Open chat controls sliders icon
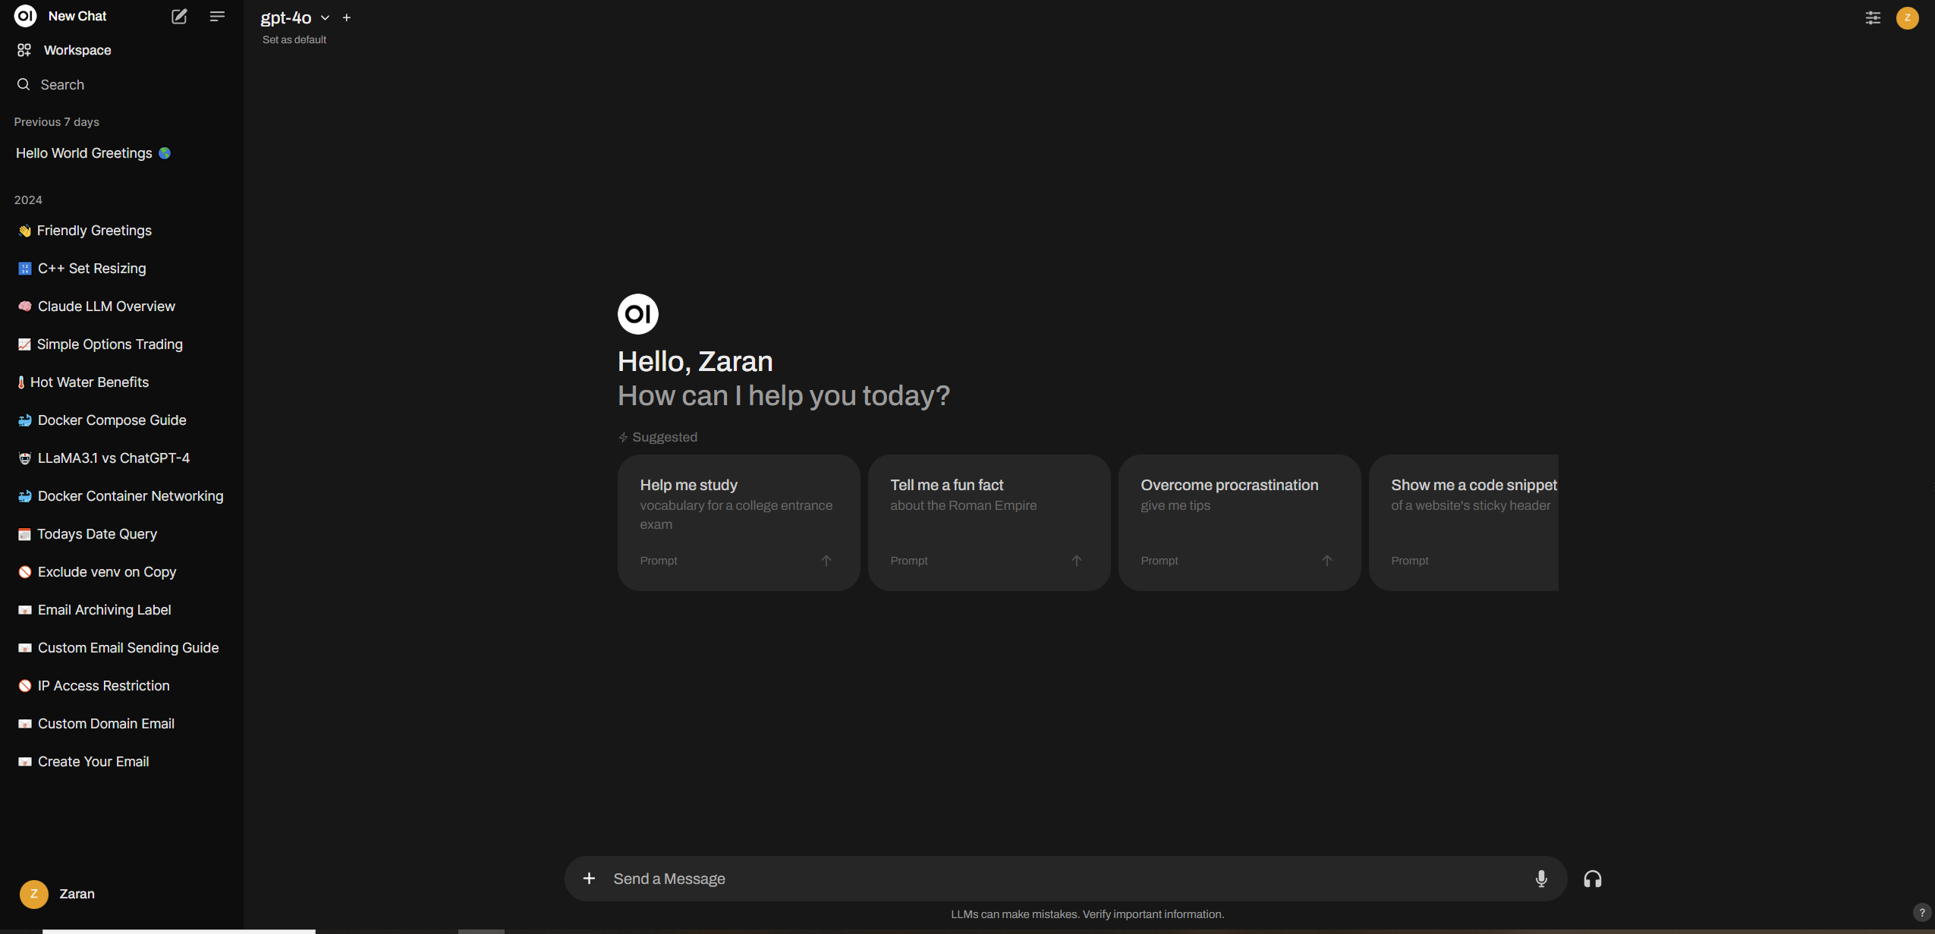 pyautogui.click(x=1873, y=17)
